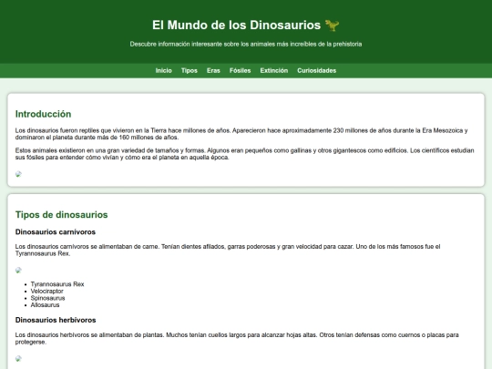Open the Curiosidades navigation link
492x369 pixels.
click(x=316, y=70)
